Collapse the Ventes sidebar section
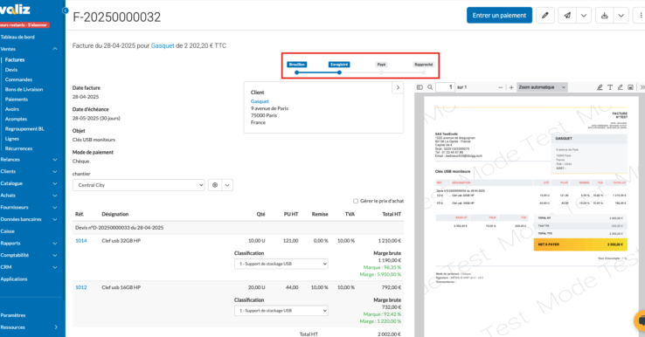645x337 pixels. [55, 49]
